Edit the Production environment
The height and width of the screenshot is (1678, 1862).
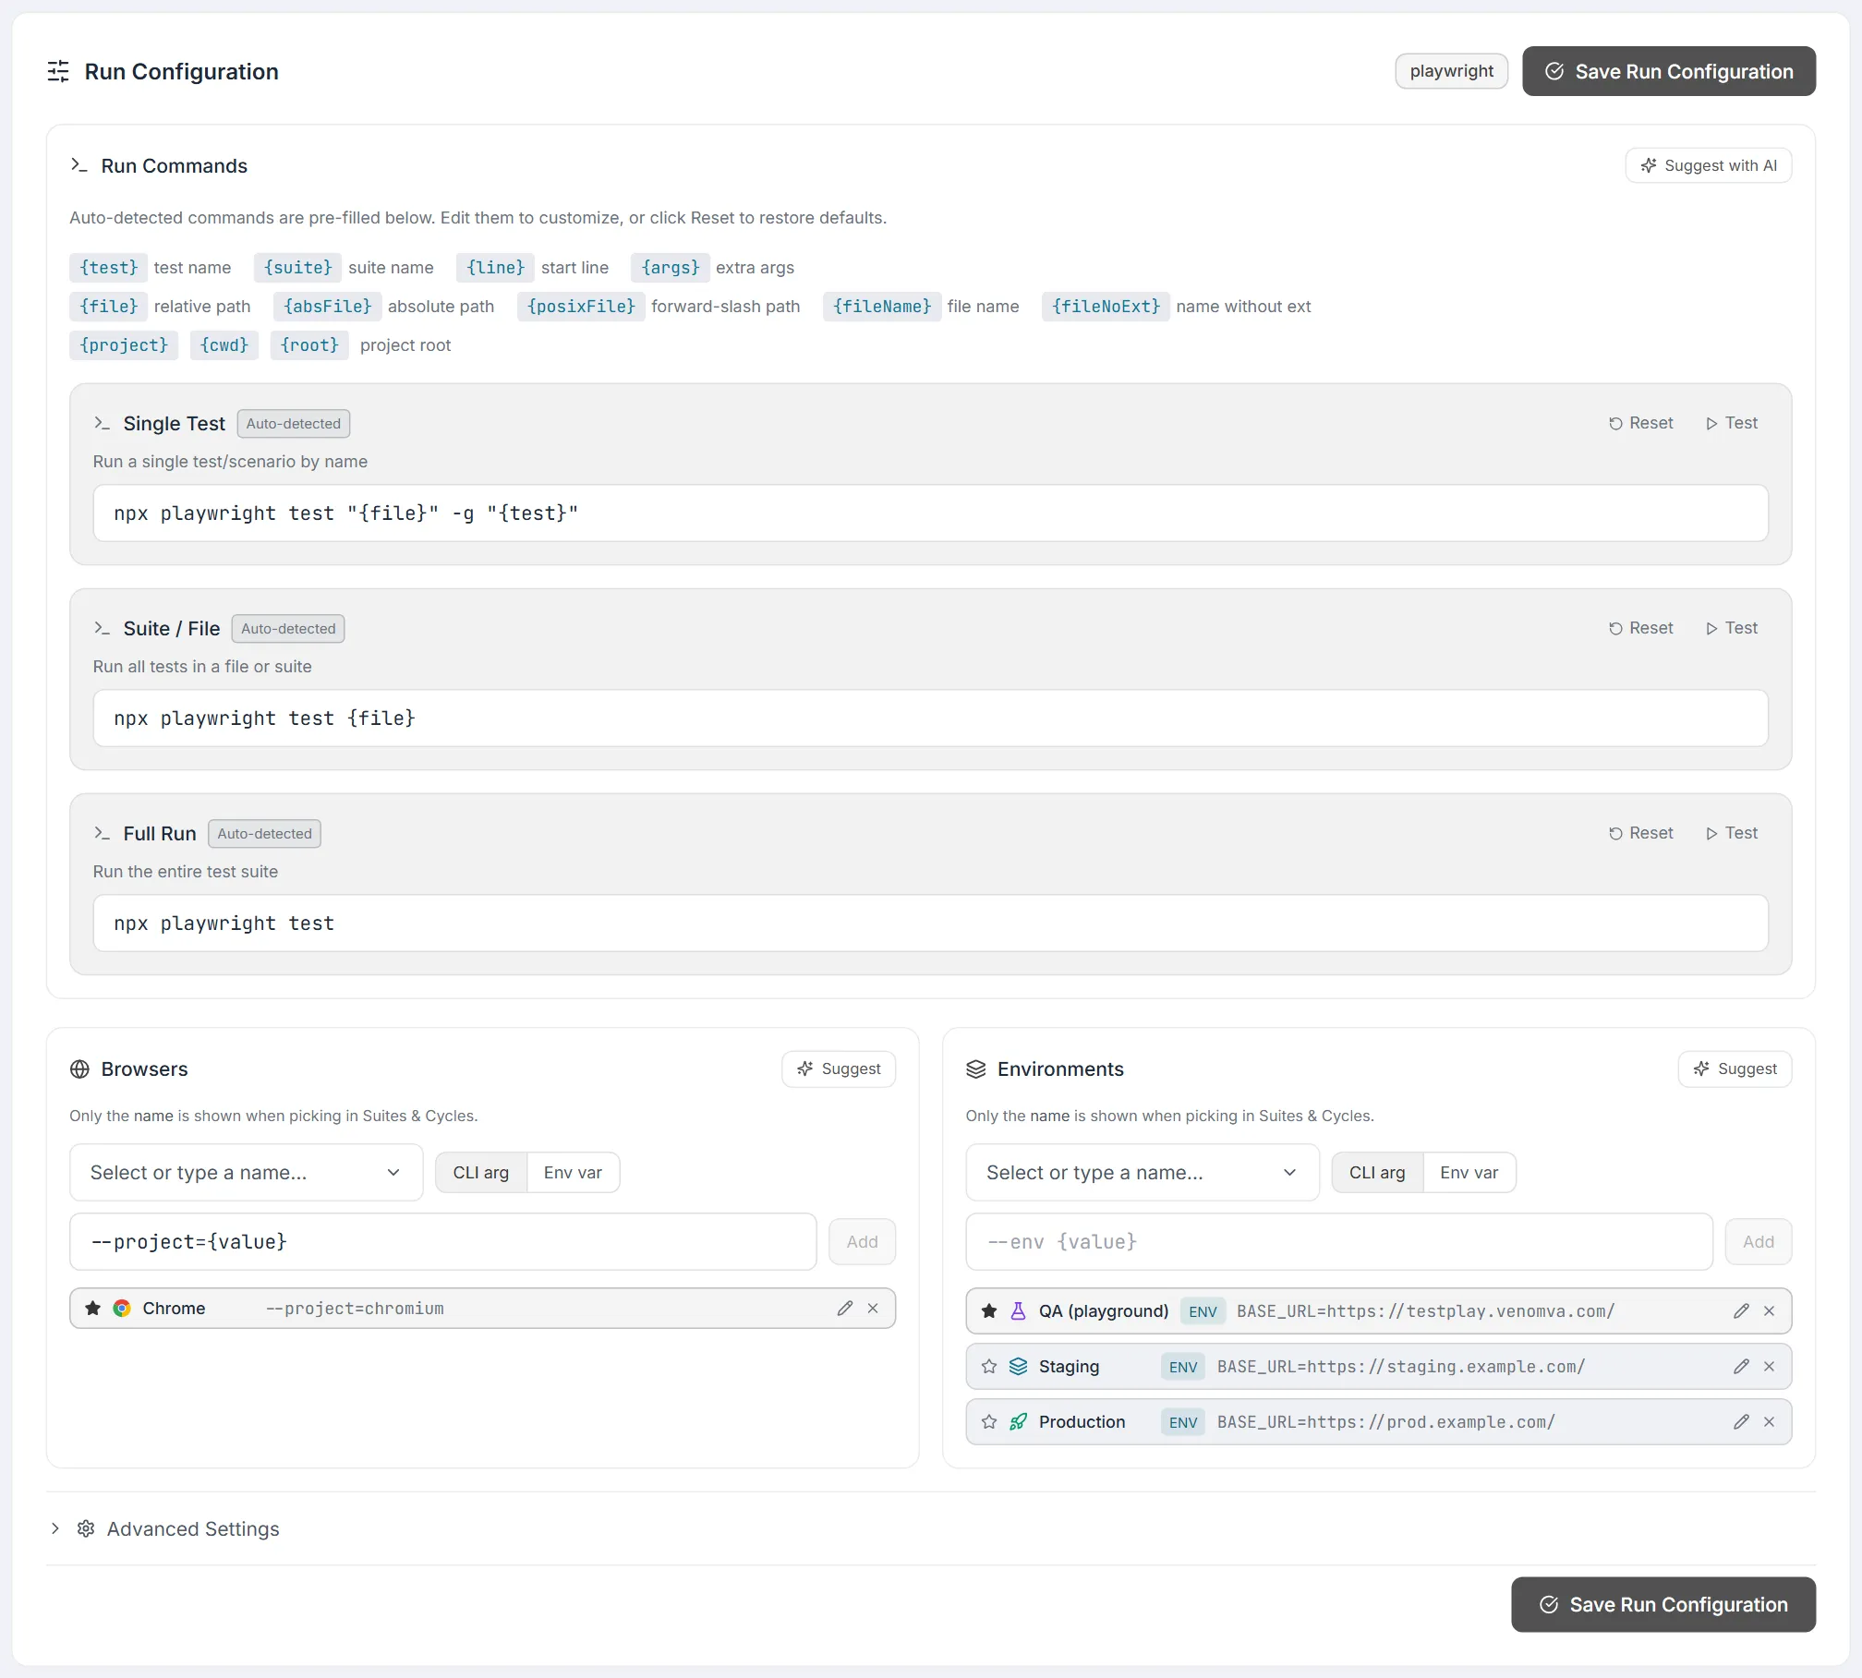pyautogui.click(x=1741, y=1422)
